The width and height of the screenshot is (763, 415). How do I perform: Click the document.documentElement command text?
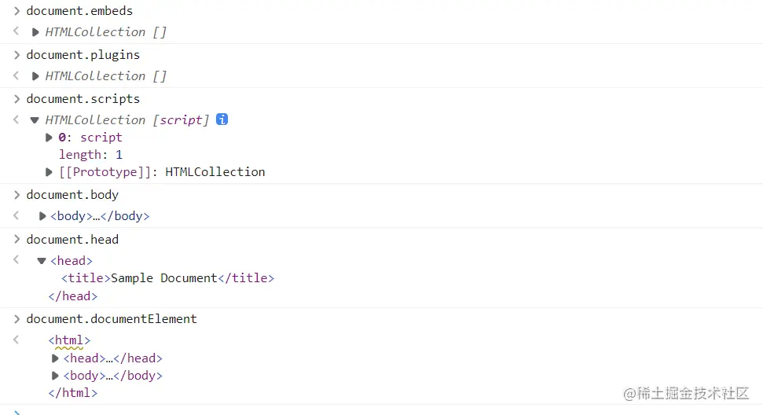coord(112,319)
